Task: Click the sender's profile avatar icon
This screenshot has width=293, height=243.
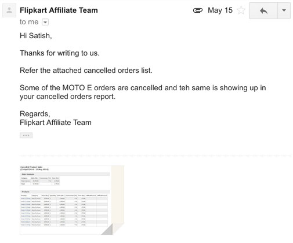Action: click(x=9, y=10)
